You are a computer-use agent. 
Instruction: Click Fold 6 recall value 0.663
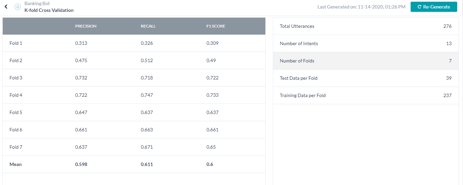147,130
